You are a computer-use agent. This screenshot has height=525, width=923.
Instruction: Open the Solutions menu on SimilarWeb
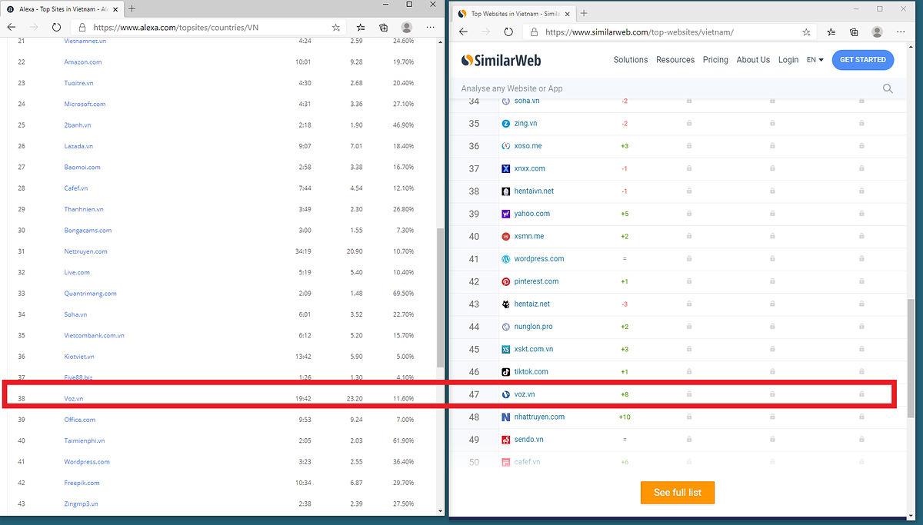[631, 60]
